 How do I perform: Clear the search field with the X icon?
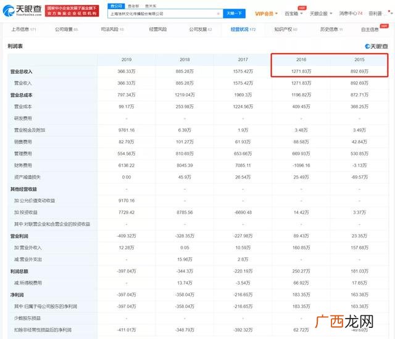[x=218, y=14]
